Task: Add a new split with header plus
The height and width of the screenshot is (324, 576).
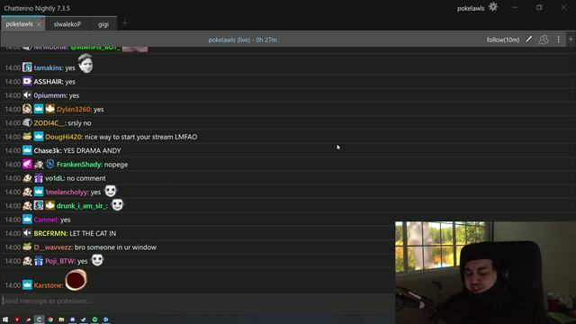Action: 571,40
